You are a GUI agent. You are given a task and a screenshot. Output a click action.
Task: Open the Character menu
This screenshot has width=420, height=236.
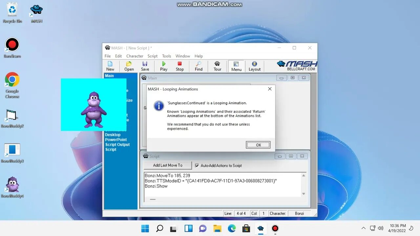(x=135, y=56)
